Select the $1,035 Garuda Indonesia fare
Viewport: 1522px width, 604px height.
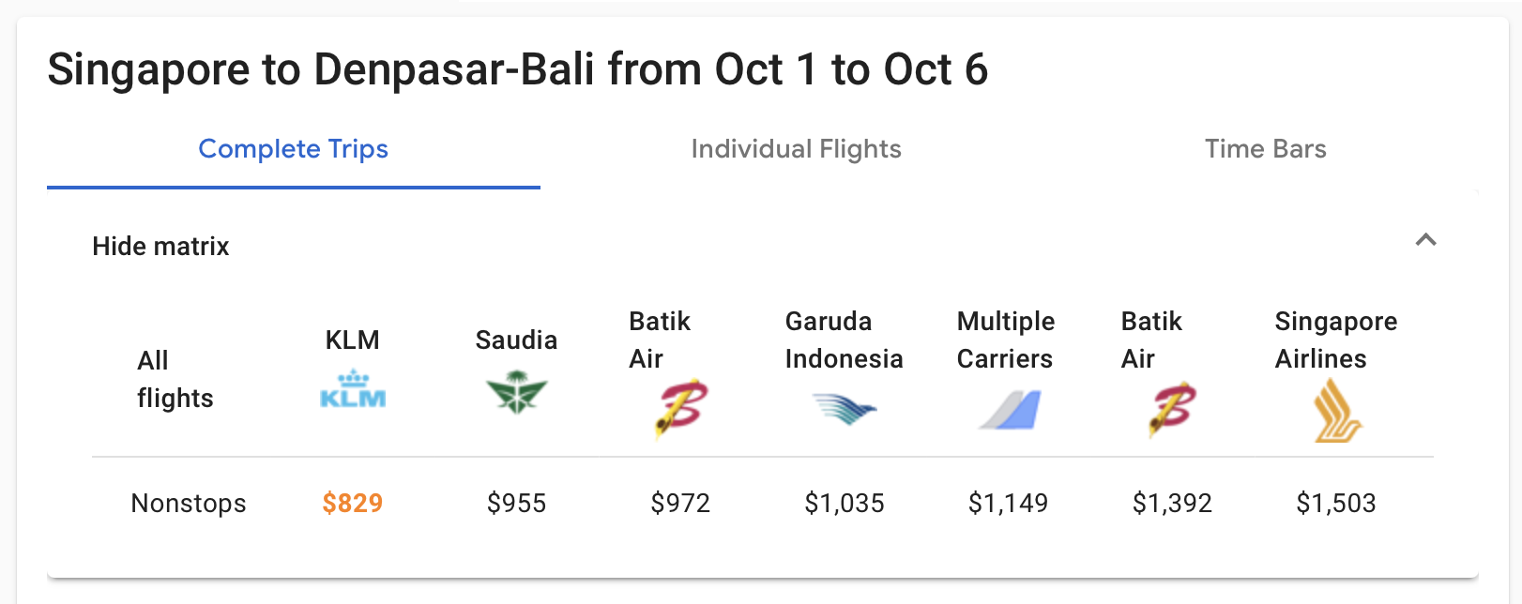pyautogui.click(x=845, y=504)
